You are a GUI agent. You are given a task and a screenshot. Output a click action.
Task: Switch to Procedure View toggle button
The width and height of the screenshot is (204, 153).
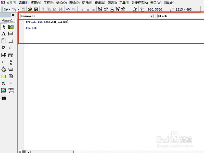[x=20, y=152]
